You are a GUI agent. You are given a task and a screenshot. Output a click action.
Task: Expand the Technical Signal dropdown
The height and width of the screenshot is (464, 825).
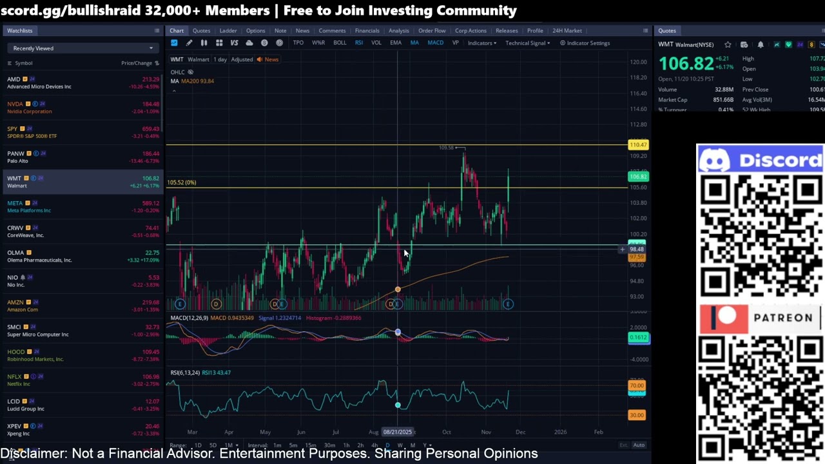pos(527,43)
